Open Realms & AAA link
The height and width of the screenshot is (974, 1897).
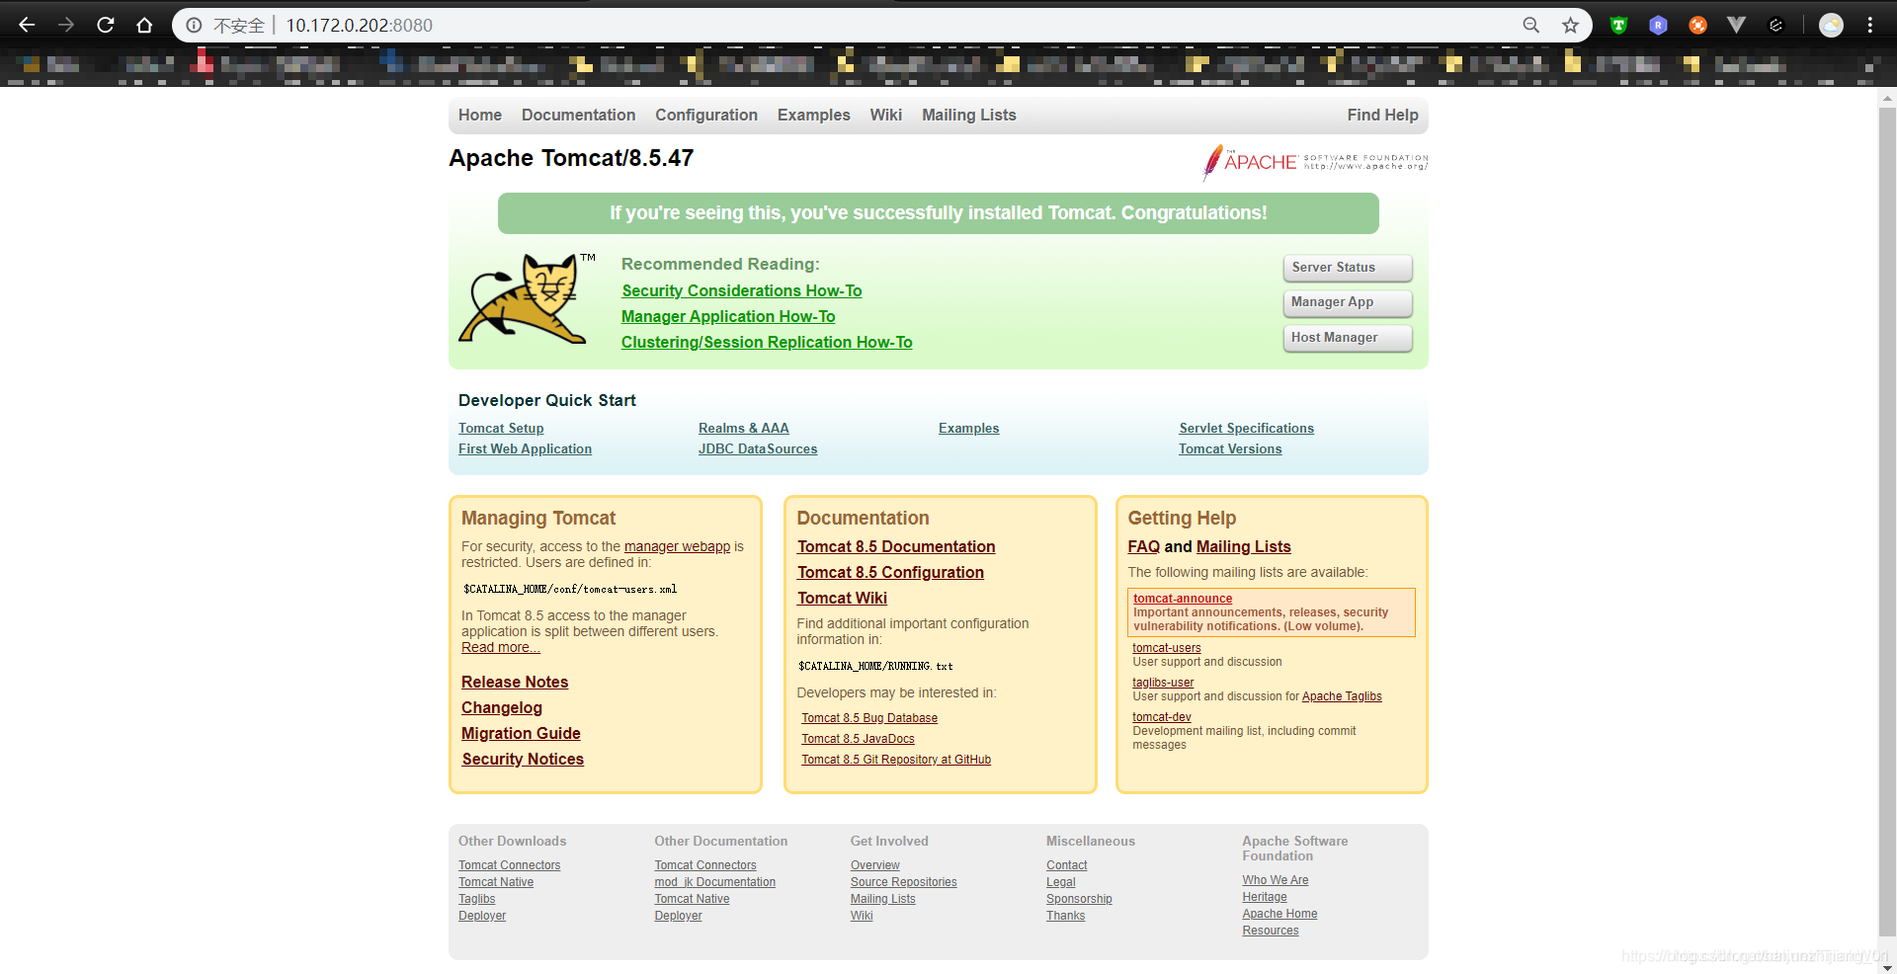click(743, 428)
